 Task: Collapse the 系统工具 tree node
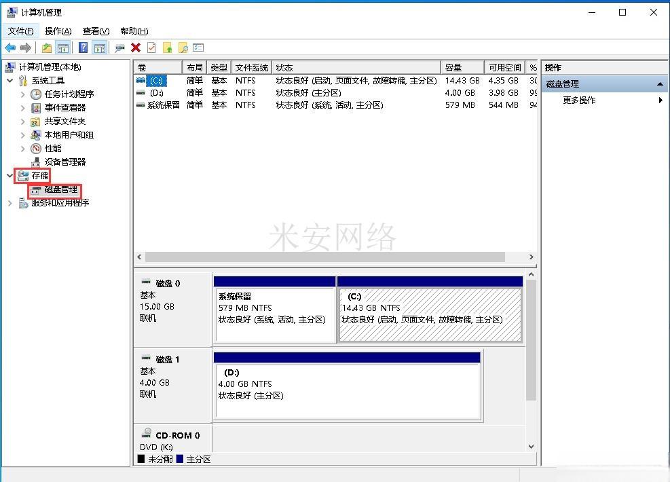click(x=10, y=80)
